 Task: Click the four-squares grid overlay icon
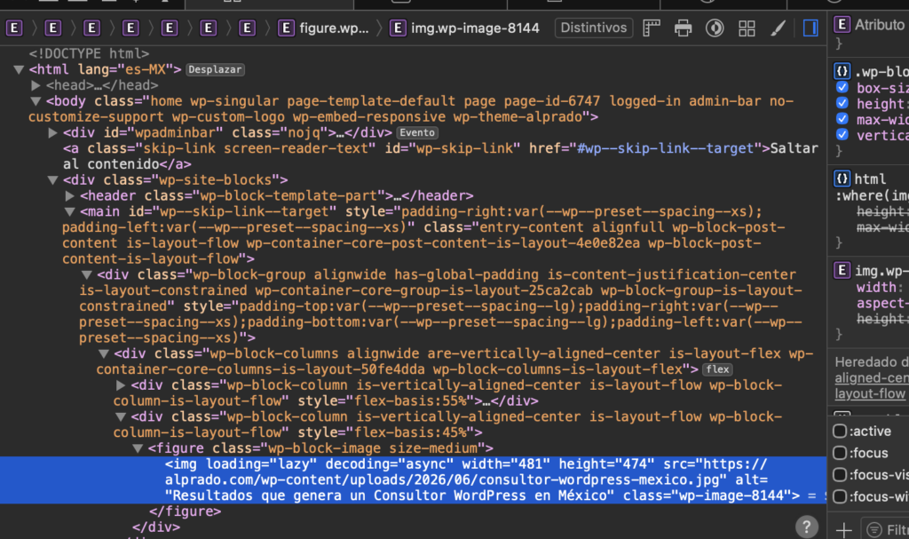pyautogui.click(x=747, y=28)
